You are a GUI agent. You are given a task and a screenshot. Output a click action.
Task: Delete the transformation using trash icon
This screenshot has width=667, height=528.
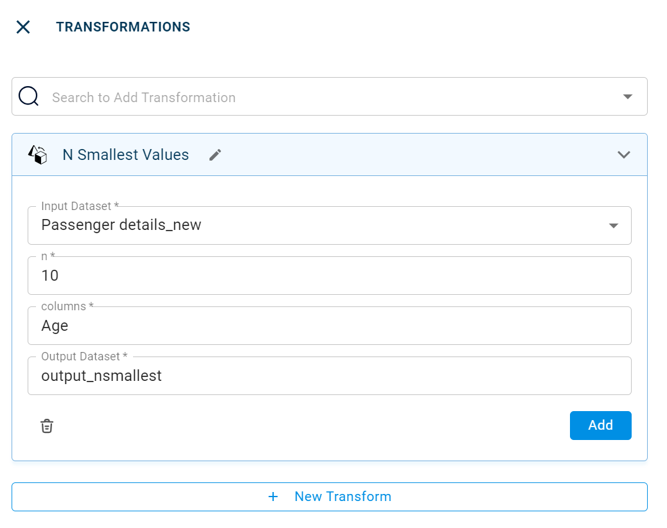coord(47,426)
